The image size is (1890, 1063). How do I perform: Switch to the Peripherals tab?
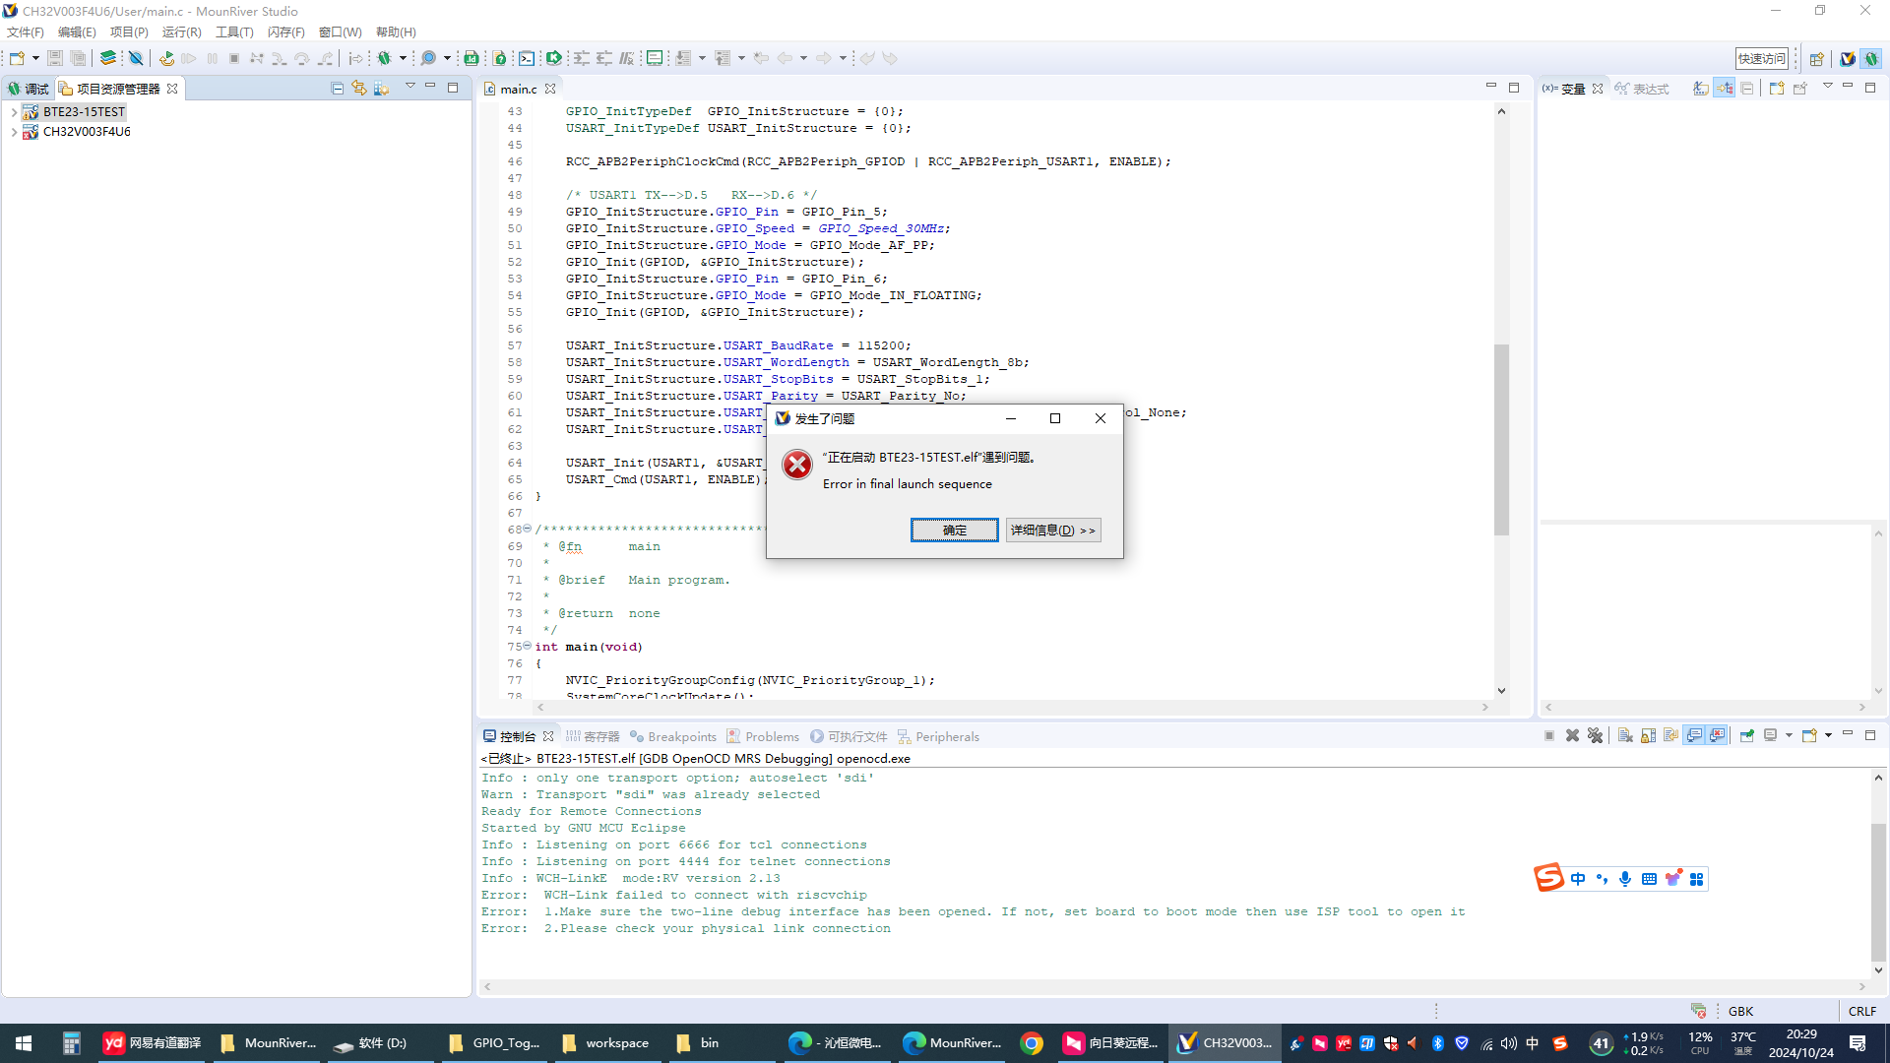point(938,736)
